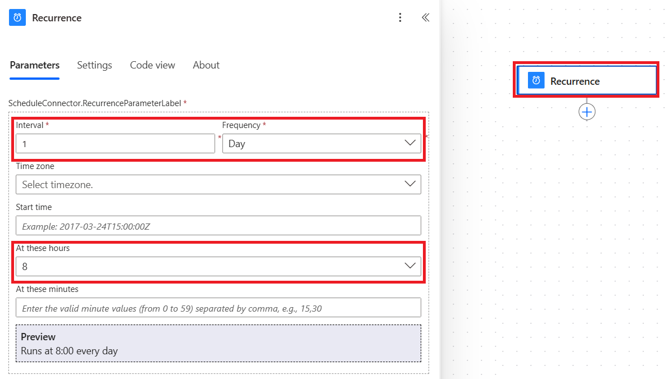Click the Recurrence clock icon on the canvas node
The width and height of the screenshot is (665, 379).
click(535, 80)
